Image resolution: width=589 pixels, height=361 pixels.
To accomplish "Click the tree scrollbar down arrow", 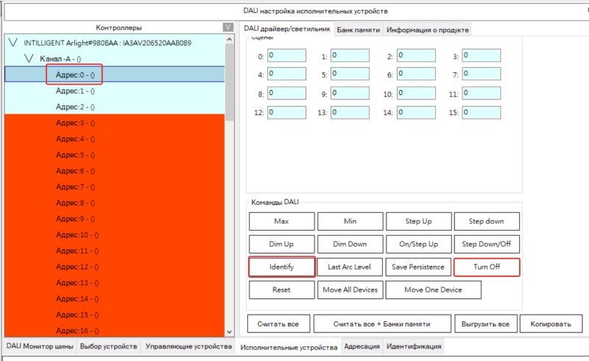I will pyautogui.click(x=230, y=332).
